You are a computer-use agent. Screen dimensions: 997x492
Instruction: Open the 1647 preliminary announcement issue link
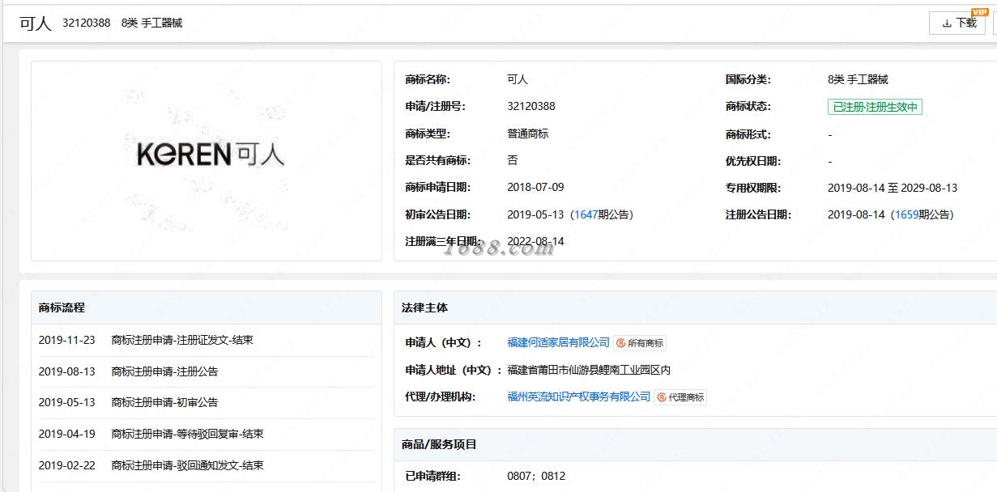(x=585, y=214)
